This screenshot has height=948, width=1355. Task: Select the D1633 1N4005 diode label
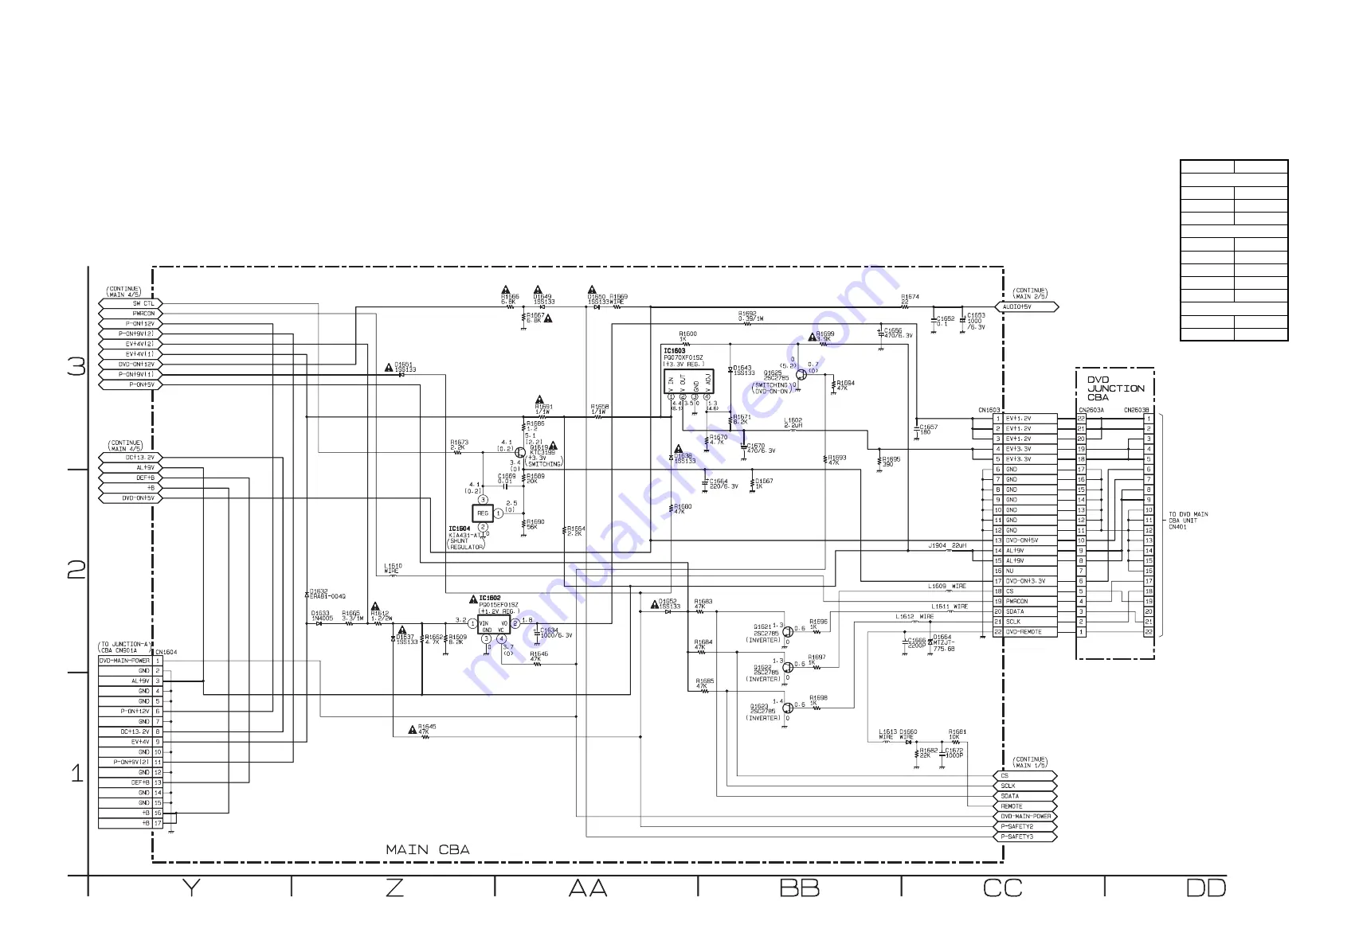(323, 615)
